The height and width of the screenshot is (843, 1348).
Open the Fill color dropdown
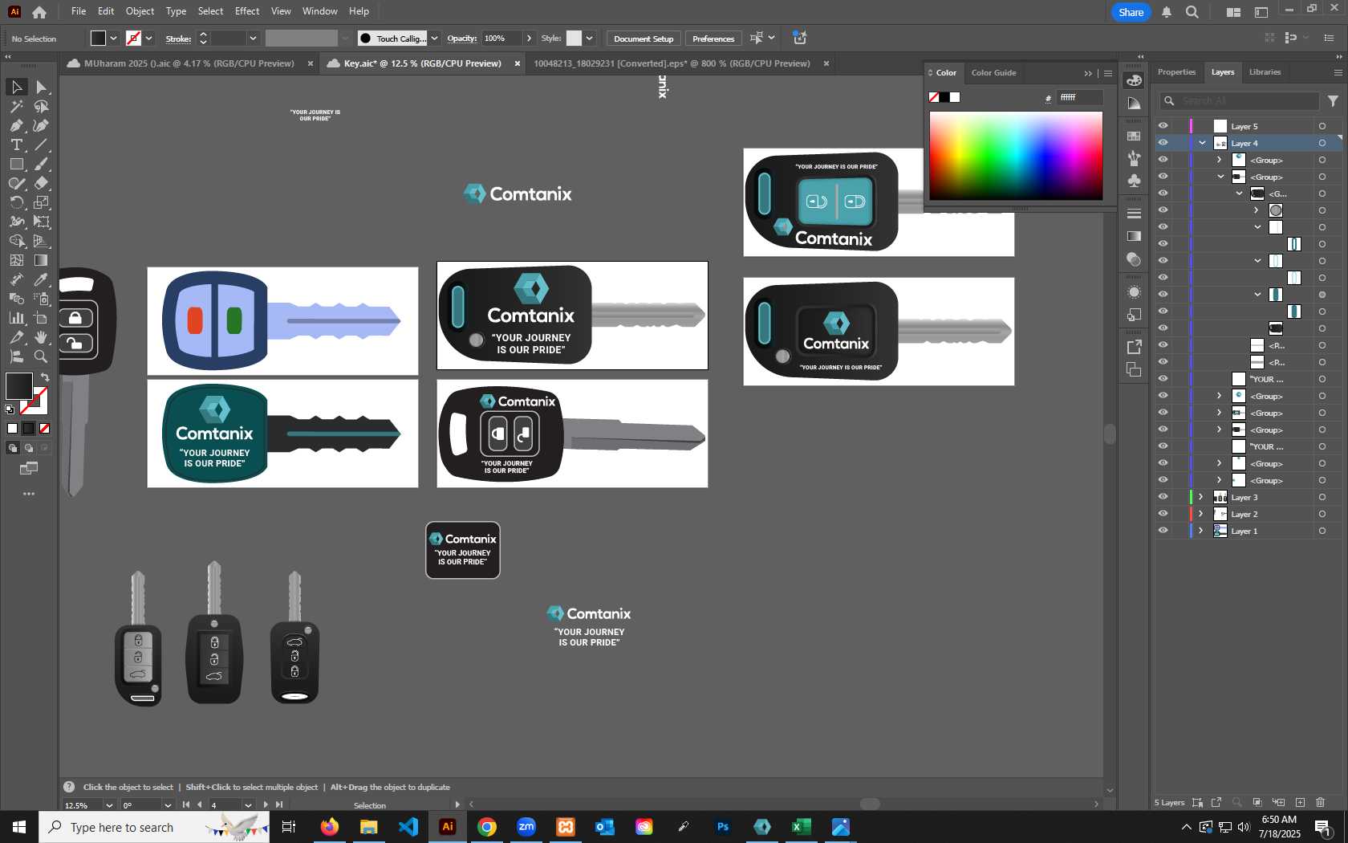(114, 39)
